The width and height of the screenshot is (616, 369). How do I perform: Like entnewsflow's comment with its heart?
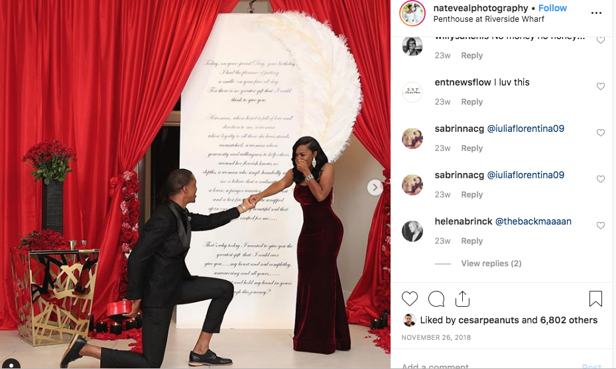(601, 86)
